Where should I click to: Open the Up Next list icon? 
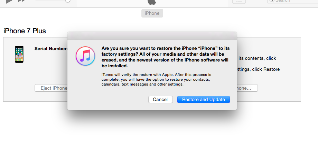click(x=239, y=1)
